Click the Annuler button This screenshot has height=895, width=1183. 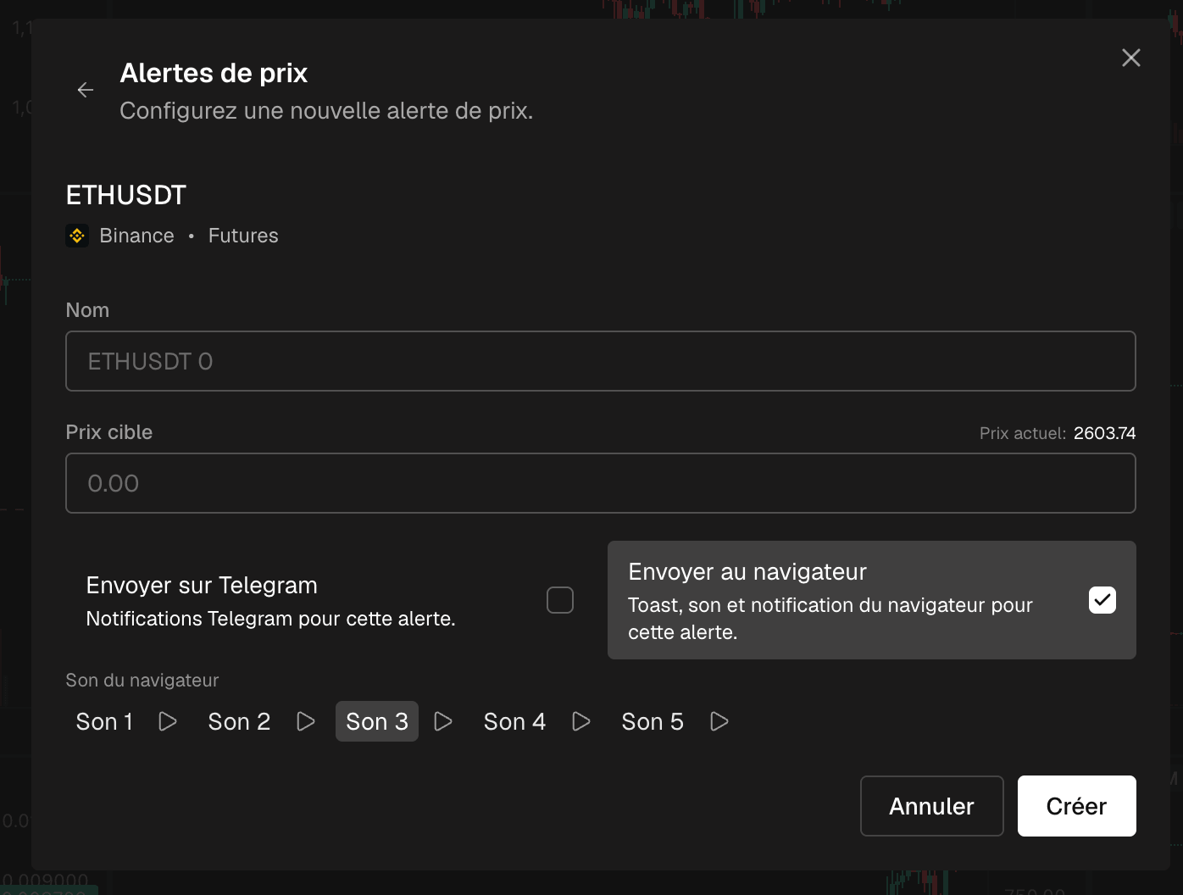tap(932, 806)
